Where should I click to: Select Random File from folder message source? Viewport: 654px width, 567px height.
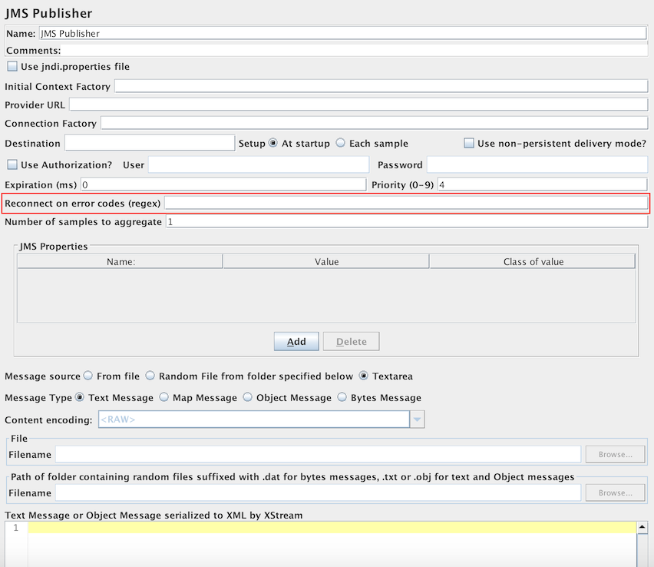tap(150, 376)
